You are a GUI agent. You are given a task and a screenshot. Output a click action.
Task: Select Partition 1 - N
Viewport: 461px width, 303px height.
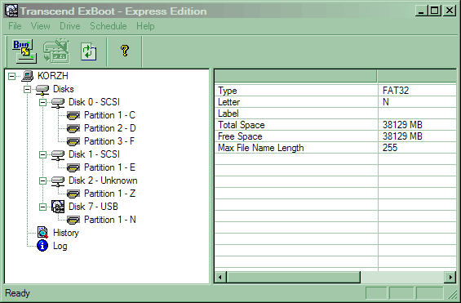(109, 220)
